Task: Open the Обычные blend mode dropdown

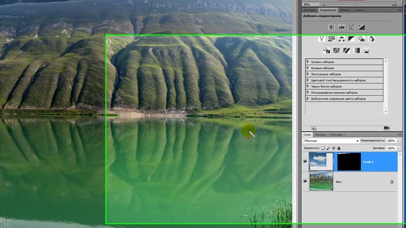Action: point(331,141)
